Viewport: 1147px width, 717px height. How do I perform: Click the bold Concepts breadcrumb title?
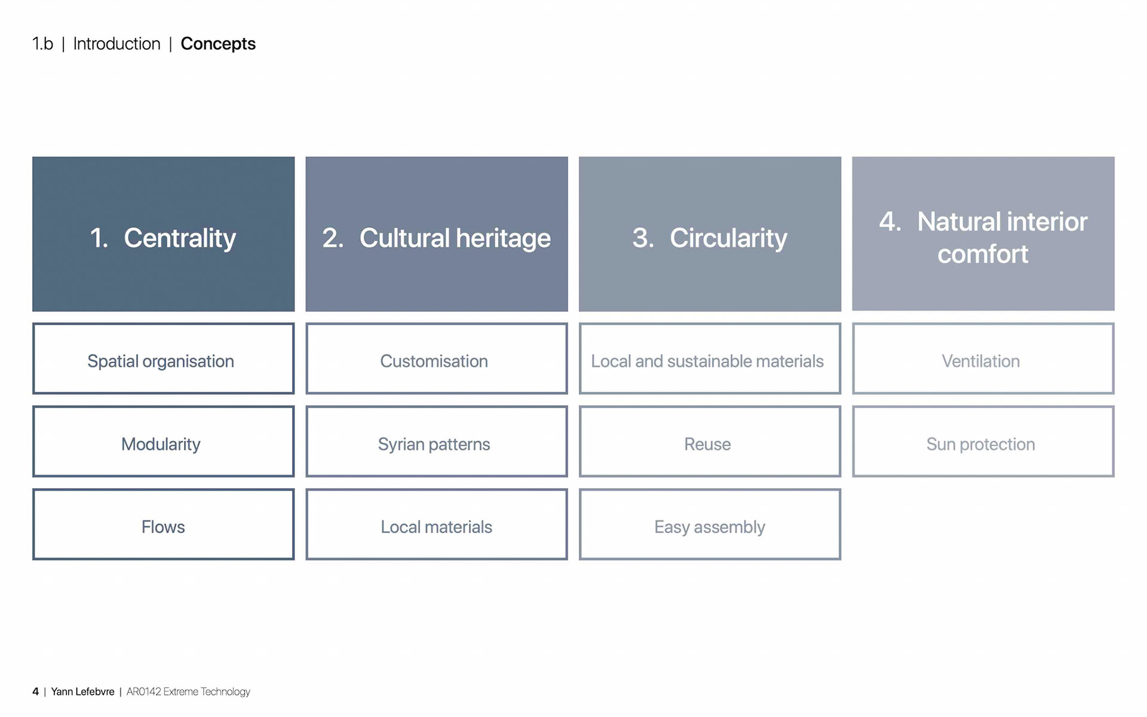point(218,44)
